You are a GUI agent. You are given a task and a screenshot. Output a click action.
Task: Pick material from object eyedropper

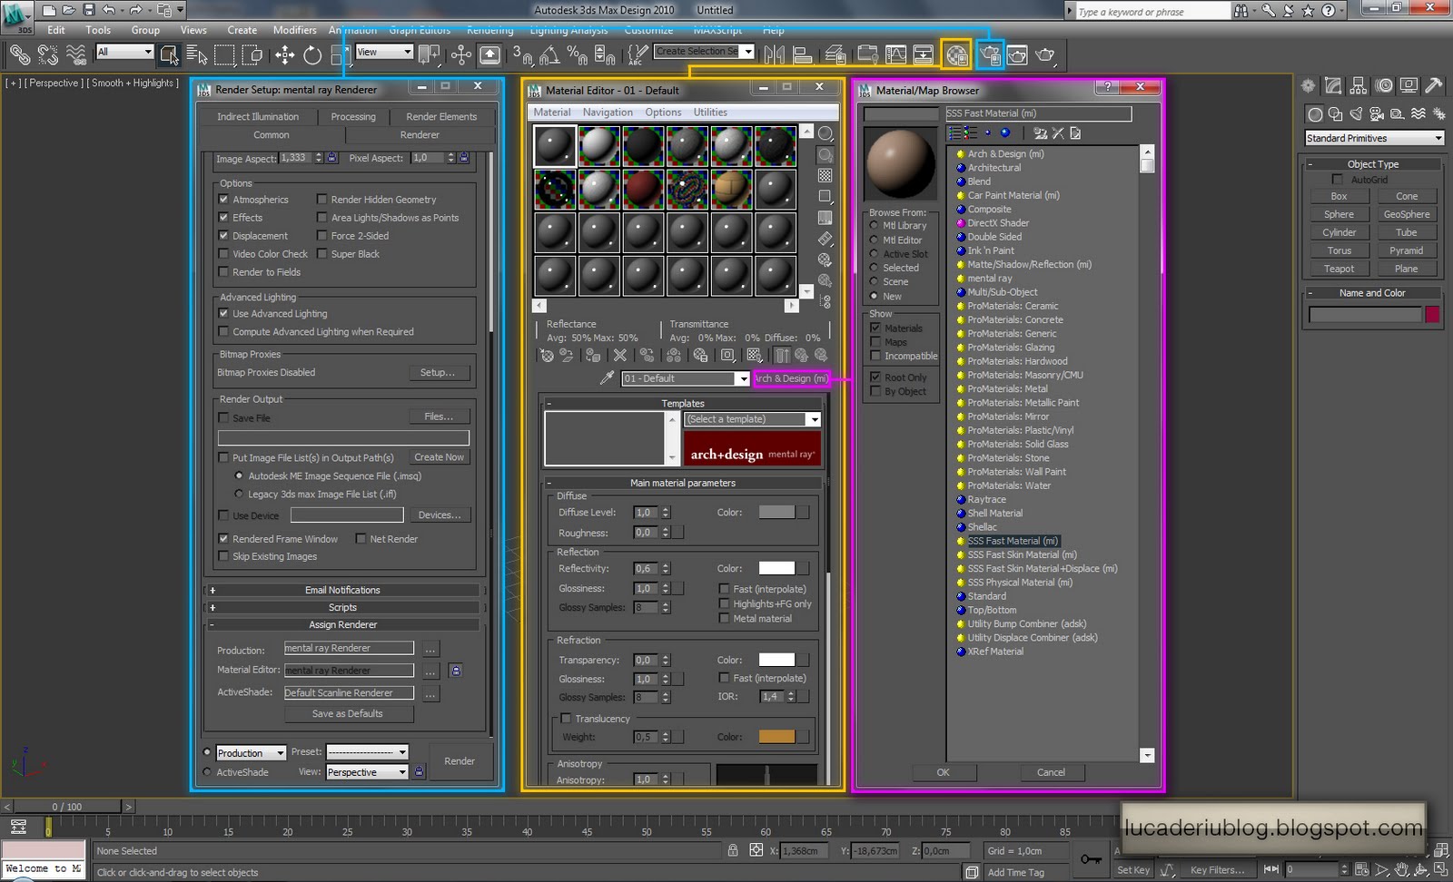[607, 378]
